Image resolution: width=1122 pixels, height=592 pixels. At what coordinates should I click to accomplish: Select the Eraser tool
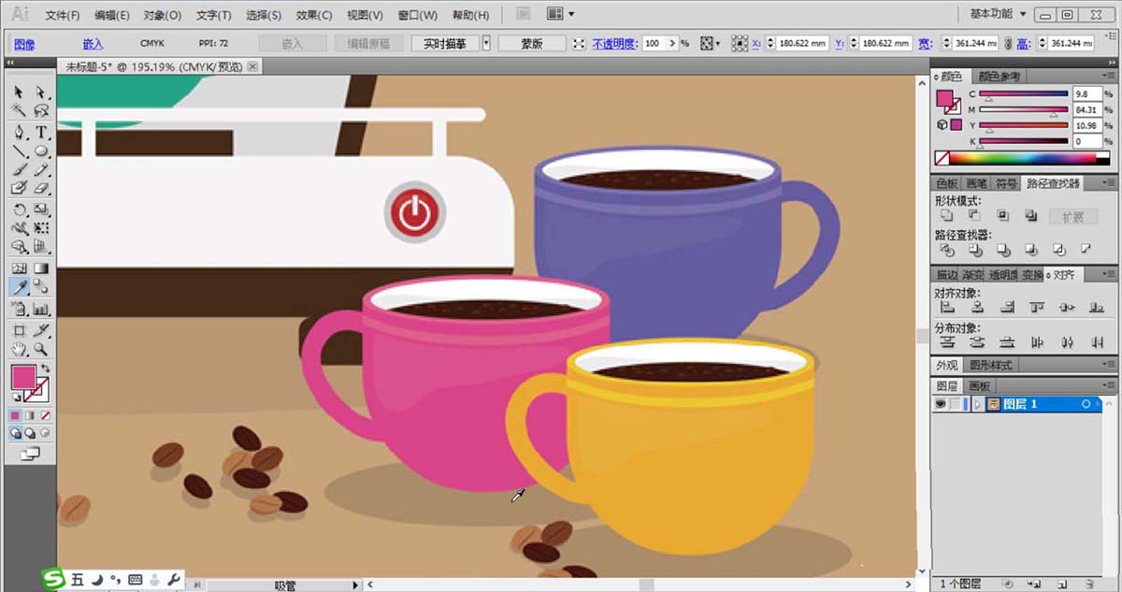pyautogui.click(x=41, y=188)
